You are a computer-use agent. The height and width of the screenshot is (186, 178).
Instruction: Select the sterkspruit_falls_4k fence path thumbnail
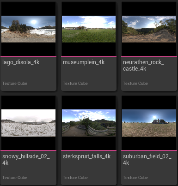pos(89,123)
